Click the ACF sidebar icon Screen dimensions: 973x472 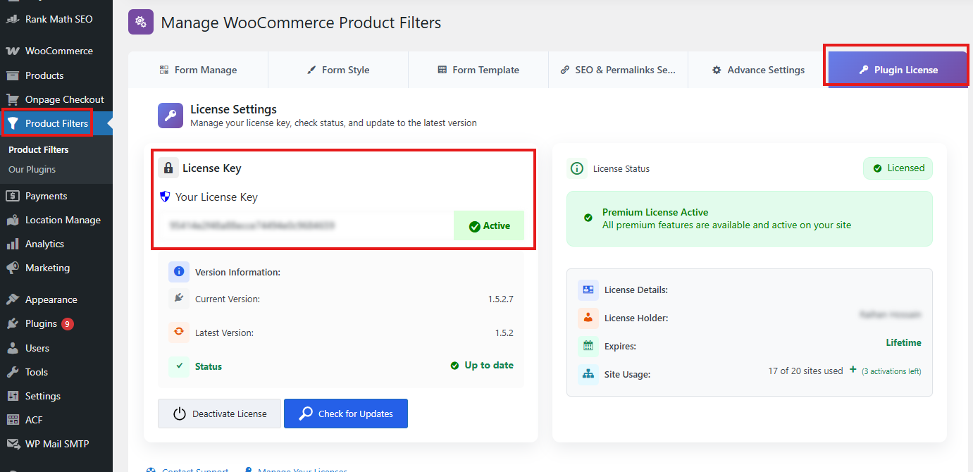coord(12,420)
